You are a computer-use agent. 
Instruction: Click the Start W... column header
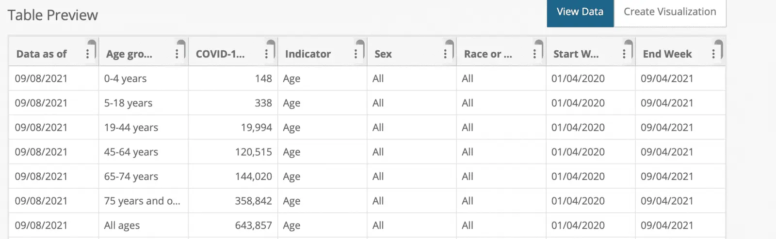click(x=576, y=54)
